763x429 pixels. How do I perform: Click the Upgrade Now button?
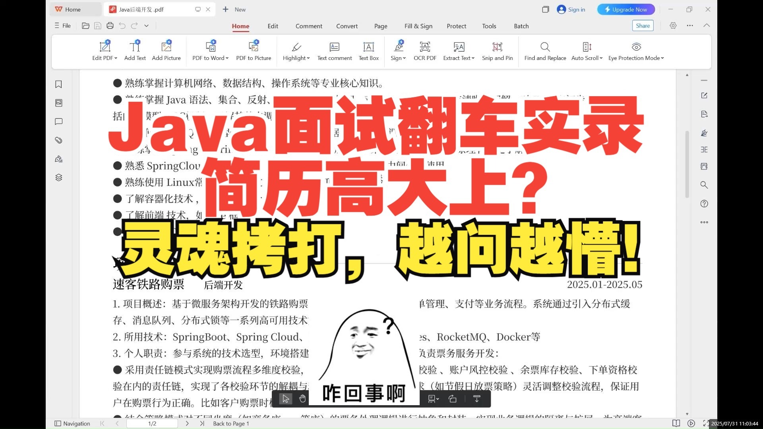[626, 10]
